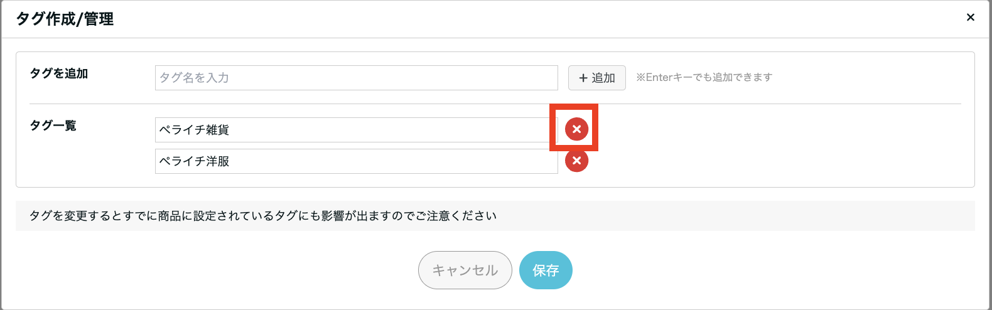Image resolution: width=992 pixels, height=310 pixels.
Task: Cancel with the キャンセル button
Action: click(465, 270)
